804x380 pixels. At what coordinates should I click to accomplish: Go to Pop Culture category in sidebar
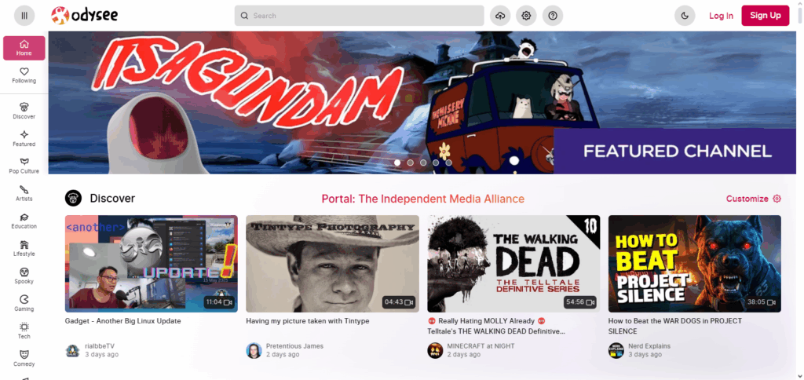pos(24,166)
